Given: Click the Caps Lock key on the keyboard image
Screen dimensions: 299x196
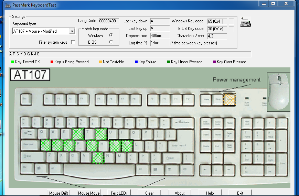Looking at the screenshot, I should click(30, 145).
